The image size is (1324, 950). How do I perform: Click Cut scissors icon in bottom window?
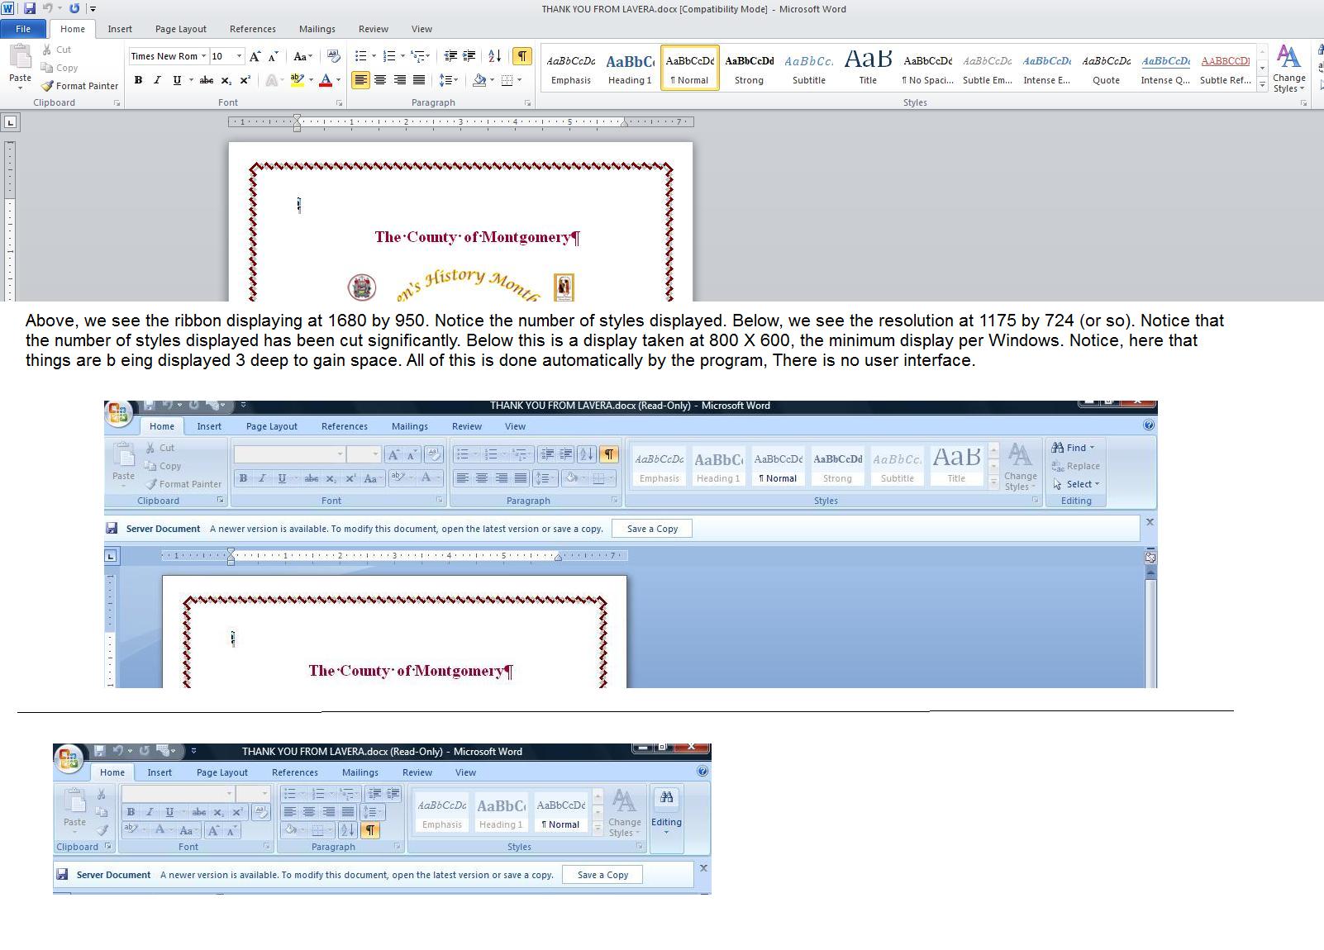[101, 794]
